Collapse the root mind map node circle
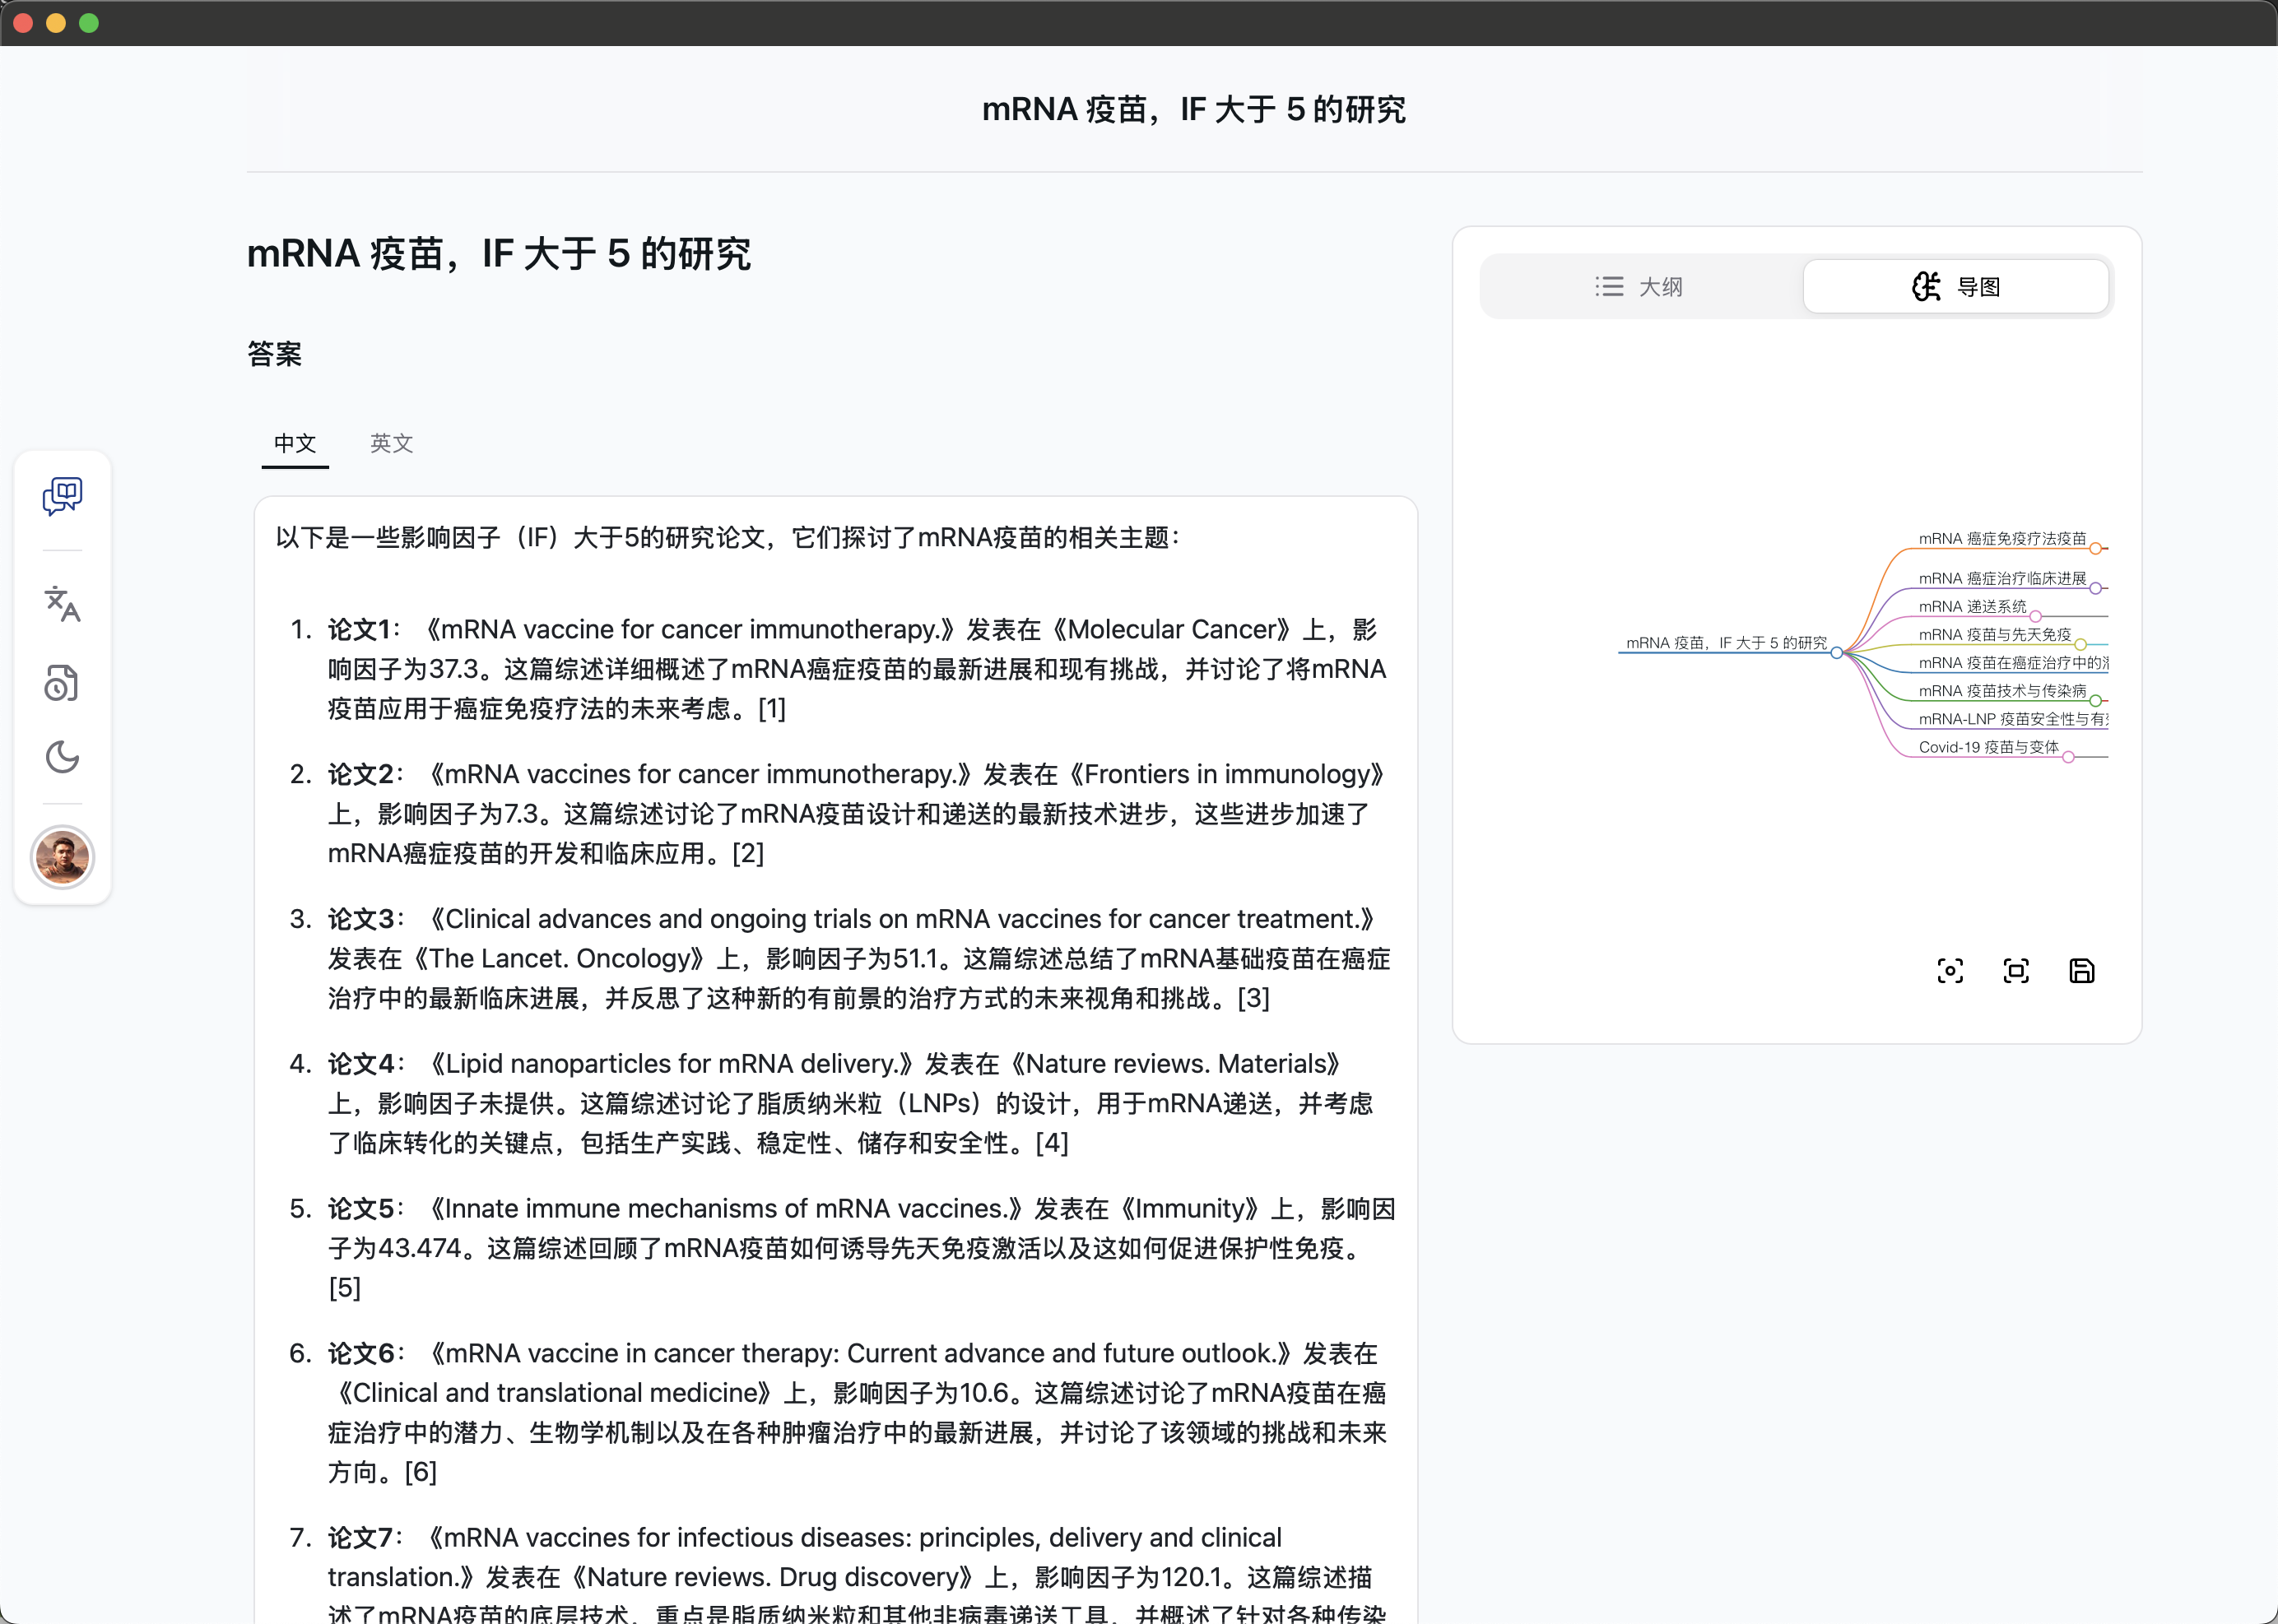 pos(1837,653)
